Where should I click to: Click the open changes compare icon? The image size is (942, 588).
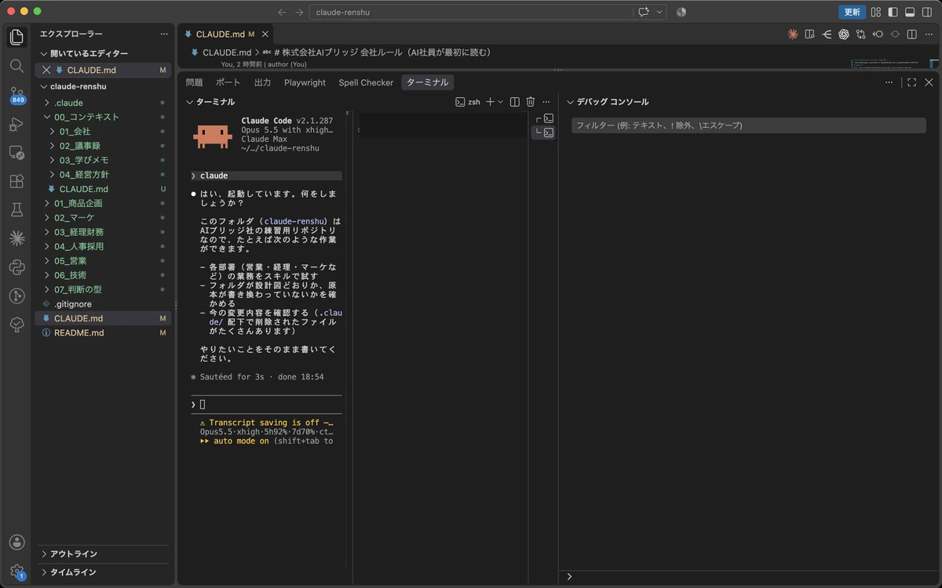(861, 34)
